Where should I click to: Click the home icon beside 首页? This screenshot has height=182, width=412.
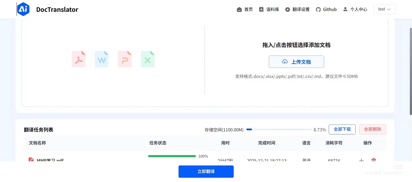click(239, 9)
